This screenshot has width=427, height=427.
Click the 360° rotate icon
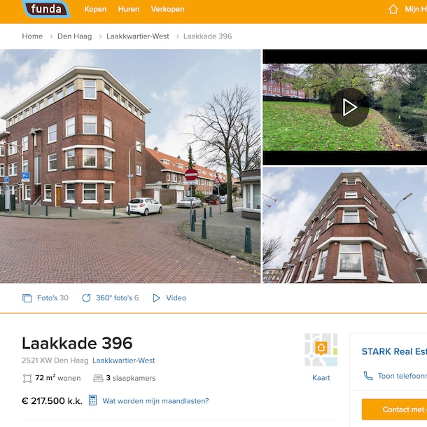click(x=86, y=298)
